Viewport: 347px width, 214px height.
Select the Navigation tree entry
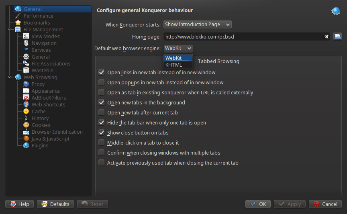(44, 43)
